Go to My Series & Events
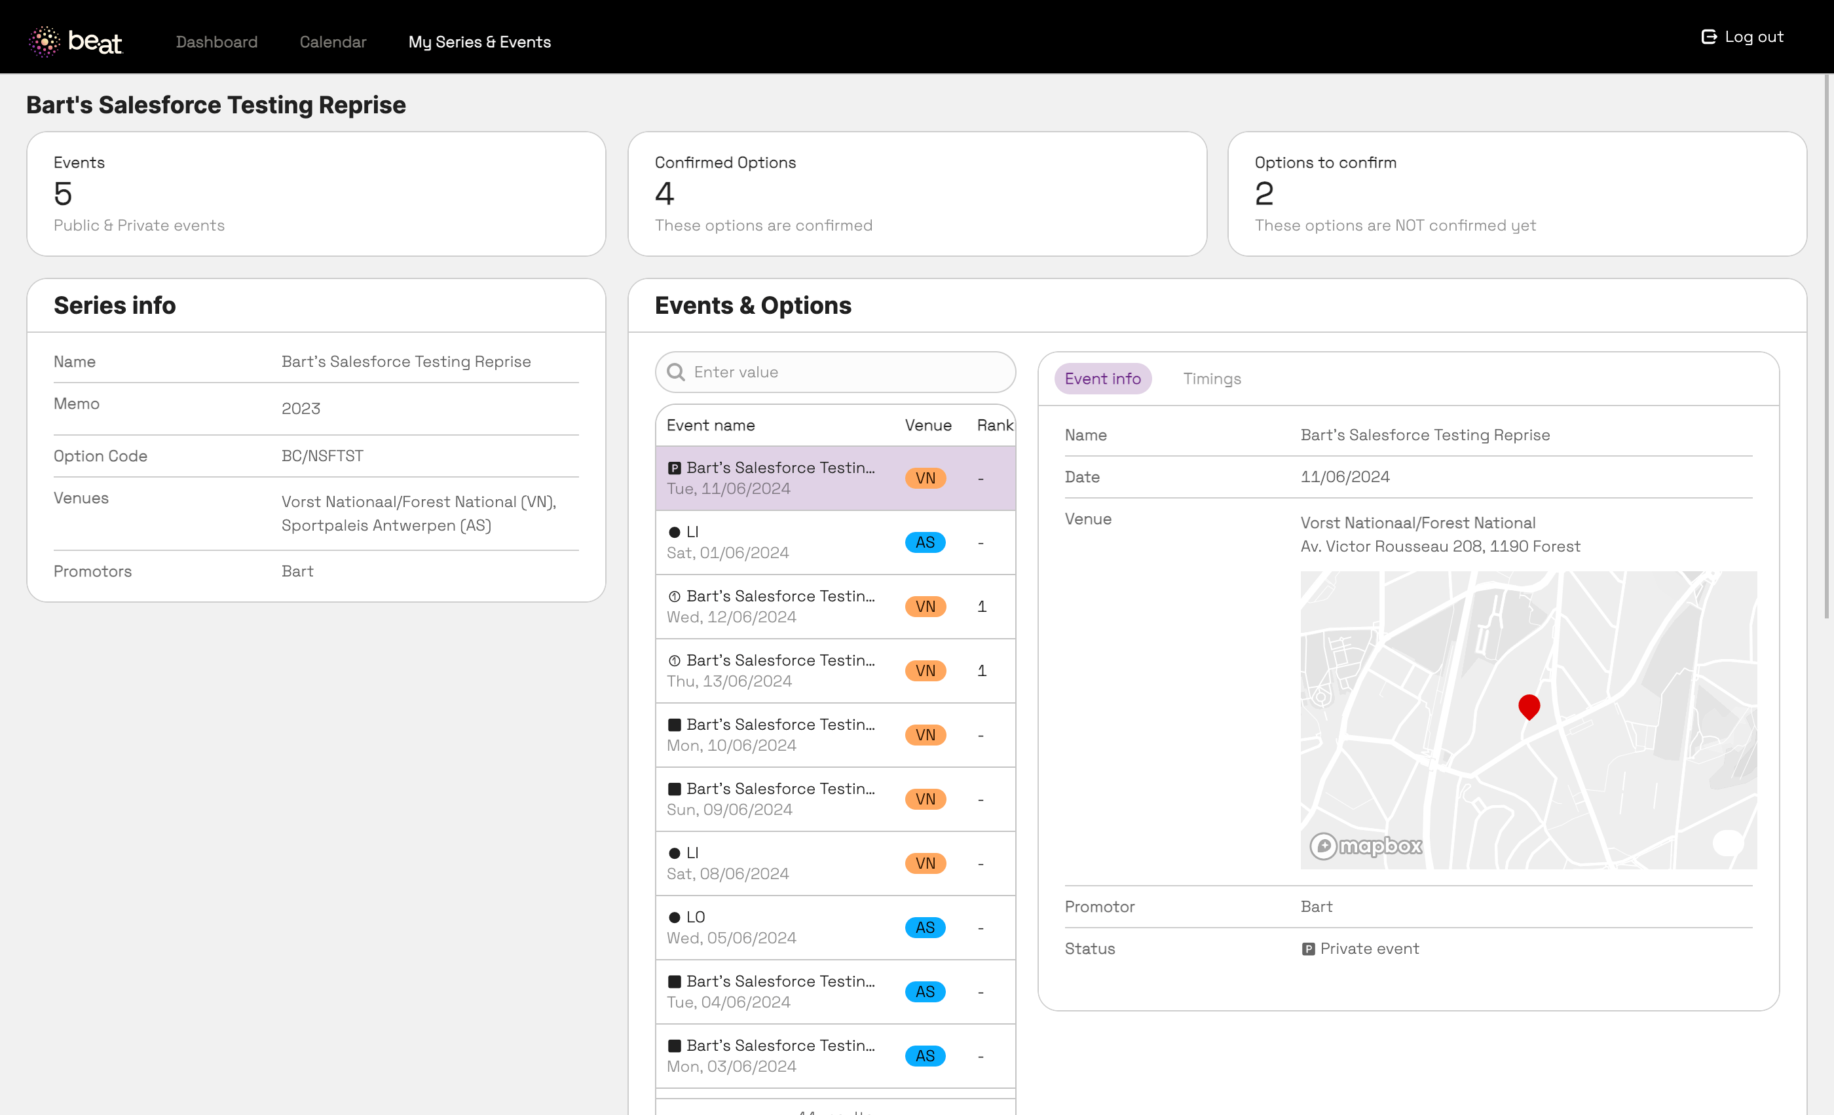The width and height of the screenshot is (1834, 1115). tap(479, 43)
